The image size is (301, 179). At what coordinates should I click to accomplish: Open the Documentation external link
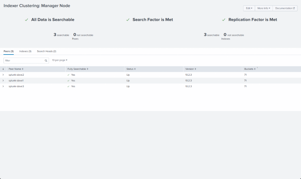(285, 8)
